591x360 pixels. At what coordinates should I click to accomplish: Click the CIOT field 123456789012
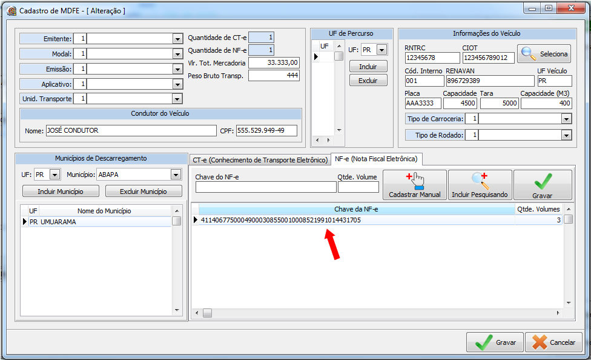point(488,58)
